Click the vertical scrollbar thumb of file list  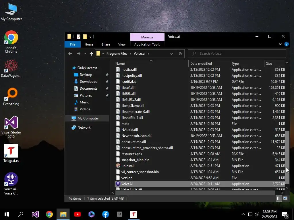(x=287, y=157)
